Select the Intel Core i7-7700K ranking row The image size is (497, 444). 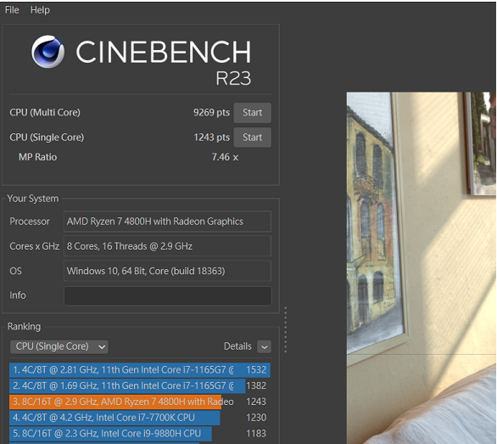pos(140,418)
